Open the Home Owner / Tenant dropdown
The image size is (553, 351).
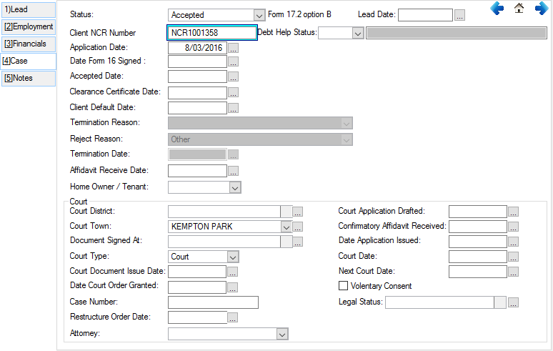[x=234, y=187]
